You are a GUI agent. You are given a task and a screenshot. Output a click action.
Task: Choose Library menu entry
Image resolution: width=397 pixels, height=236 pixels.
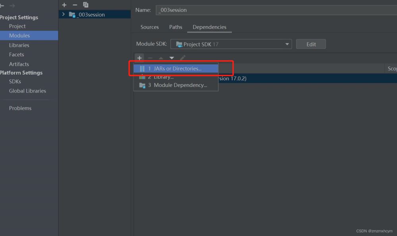pyautogui.click(x=176, y=77)
